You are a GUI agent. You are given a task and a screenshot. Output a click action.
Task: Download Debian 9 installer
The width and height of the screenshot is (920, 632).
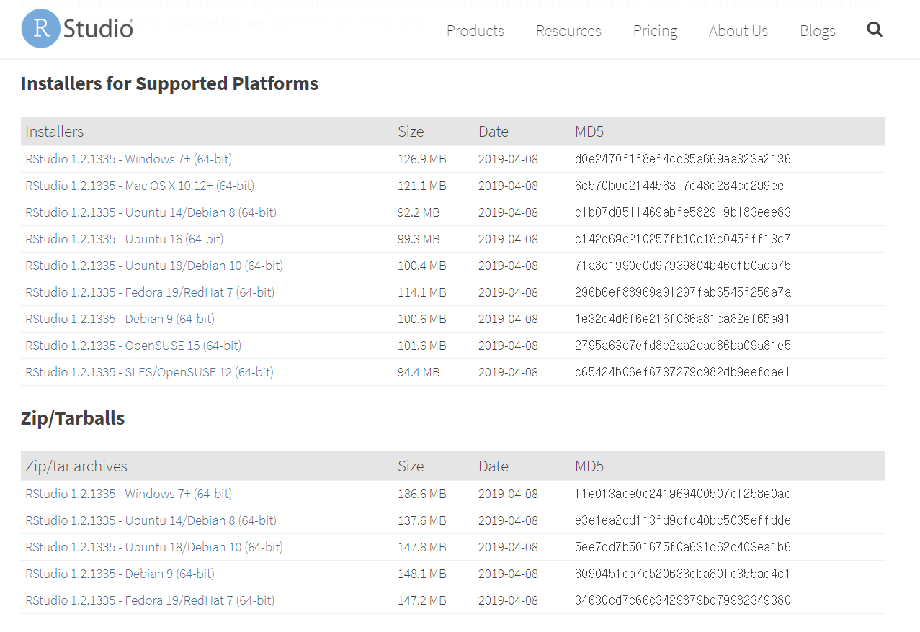coord(120,319)
